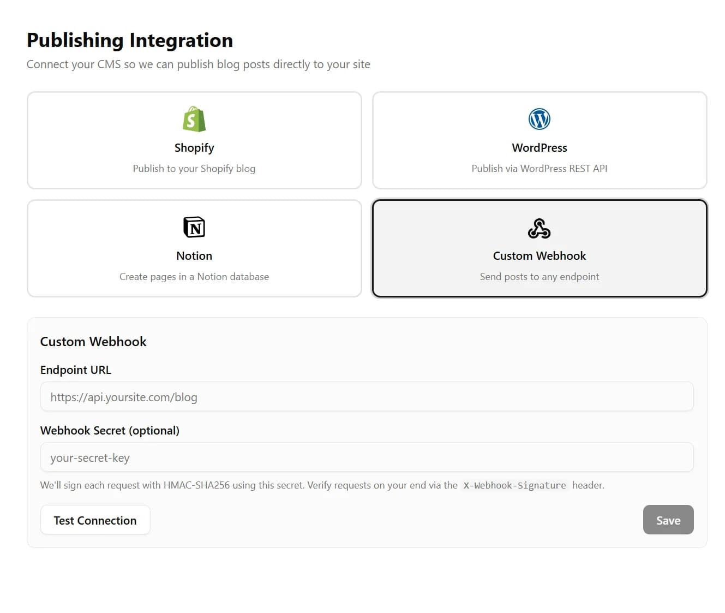This screenshot has height=613, width=725.
Task: Click the Webhook Secret input field
Action: [x=367, y=457]
